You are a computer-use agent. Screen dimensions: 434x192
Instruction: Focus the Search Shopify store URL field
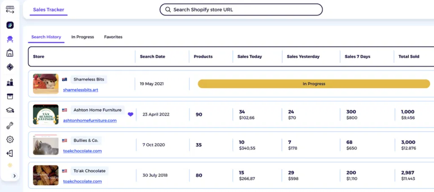tap(241, 10)
